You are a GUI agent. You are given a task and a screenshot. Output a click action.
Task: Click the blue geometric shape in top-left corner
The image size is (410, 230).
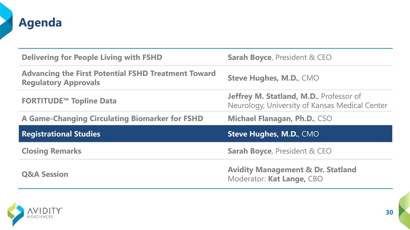tap(6, 21)
